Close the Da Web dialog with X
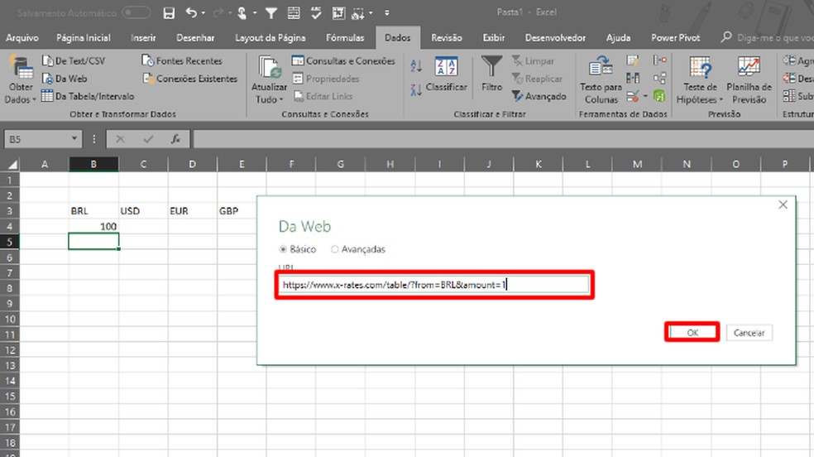 pos(783,204)
